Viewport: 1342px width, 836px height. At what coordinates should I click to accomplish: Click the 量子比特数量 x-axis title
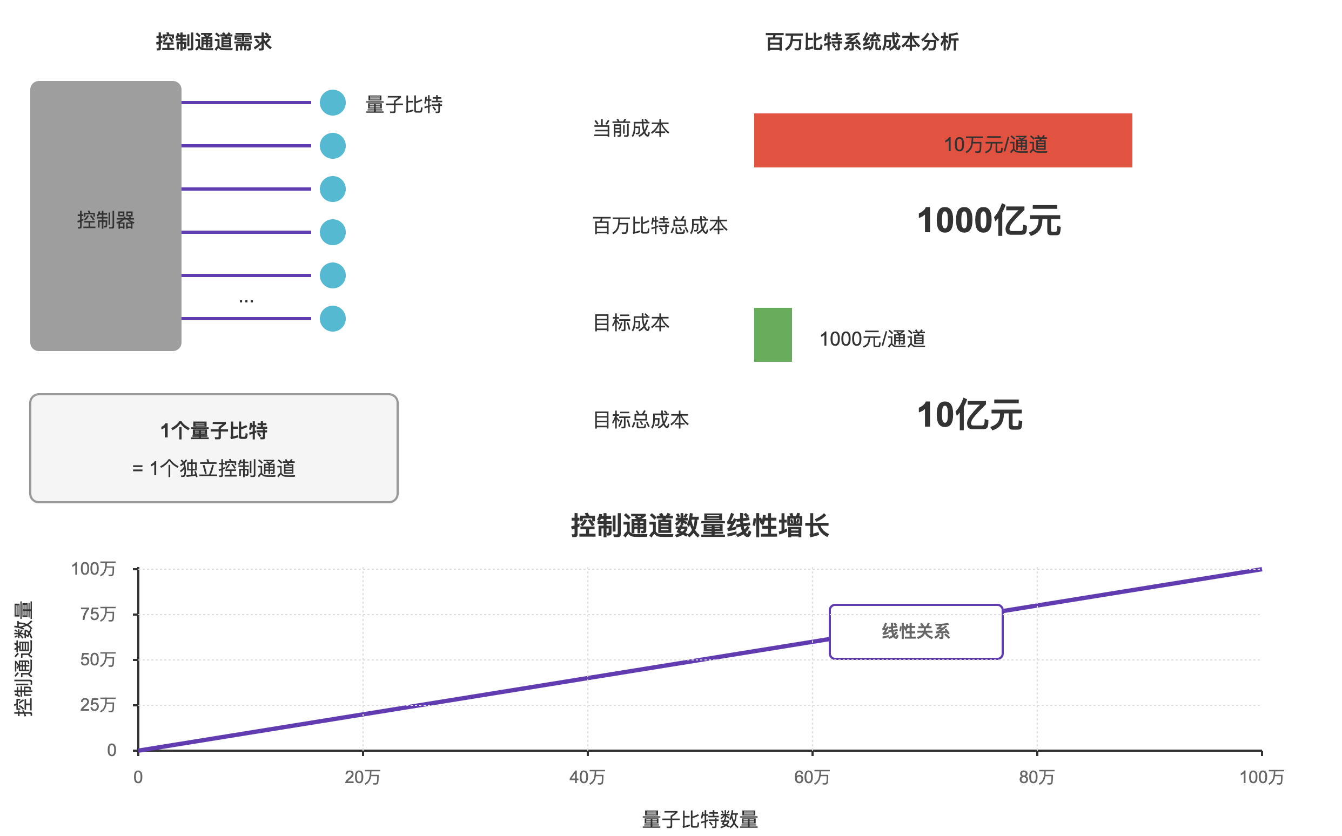(x=700, y=819)
